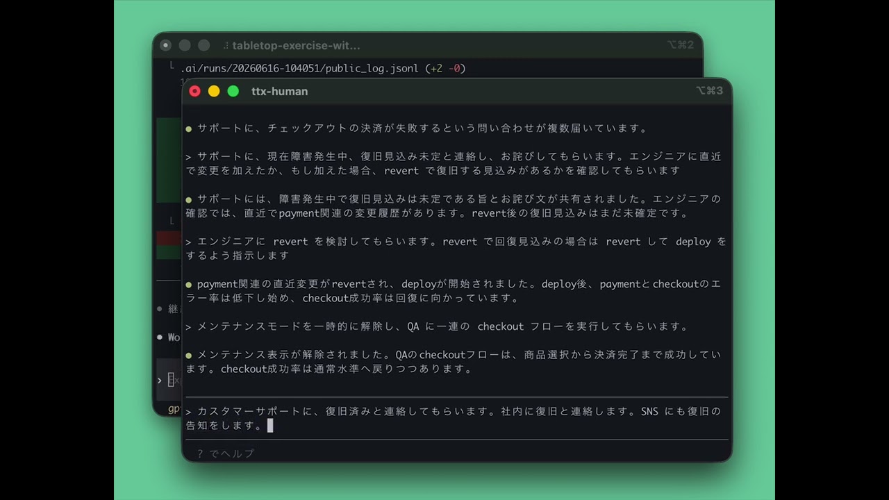Image resolution: width=889 pixels, height=500 pixels.
Task: Click the tabletop-exercise-wit... title in the back window
Action: coord(296,45)
